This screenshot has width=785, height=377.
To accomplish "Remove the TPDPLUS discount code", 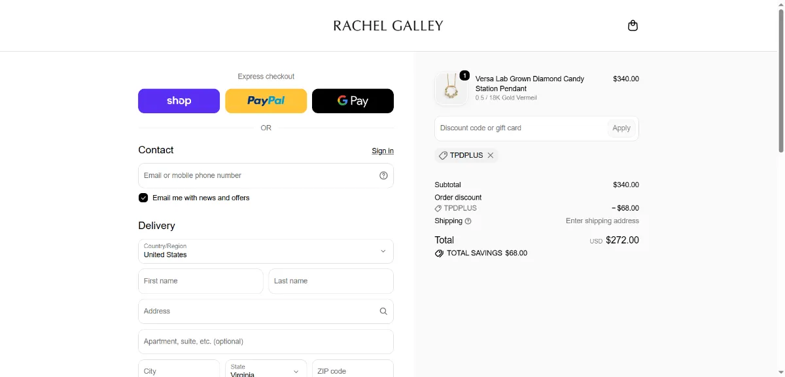I will click(x=491, y=156).
